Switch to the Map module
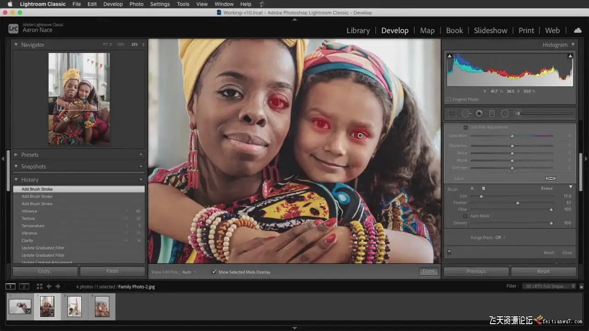 pyautogui.click(x=427, y=30)
